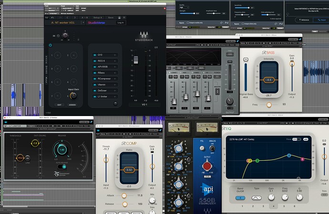Bypass the DeEsser plugin in the chain

pyautogui.click(x=95, y=90)
